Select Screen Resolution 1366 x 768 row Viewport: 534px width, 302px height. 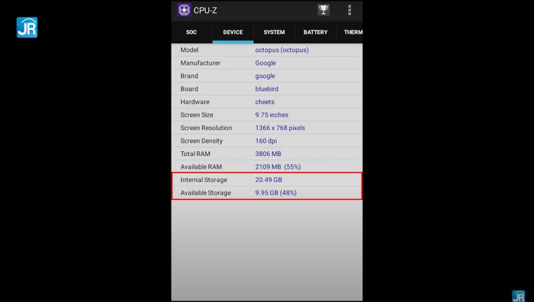click(266, 128)
